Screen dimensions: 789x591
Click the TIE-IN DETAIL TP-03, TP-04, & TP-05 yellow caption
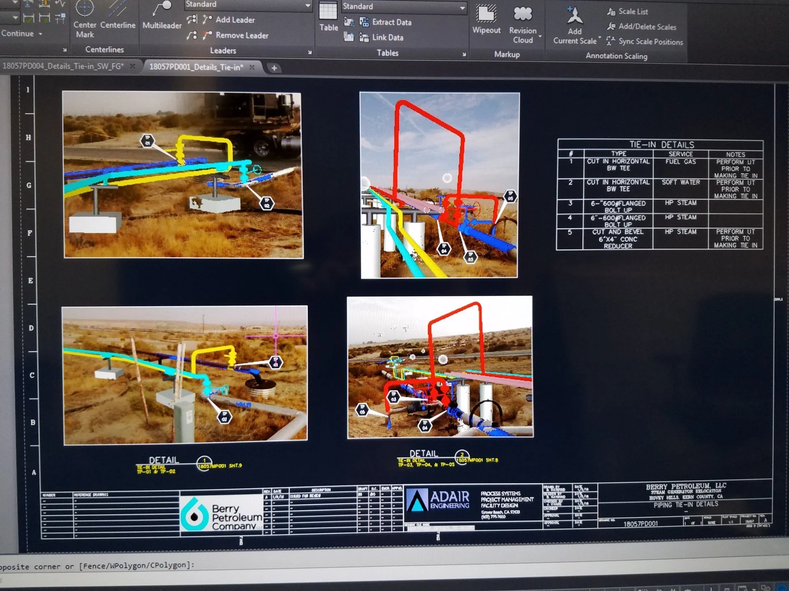pos(426,463)
